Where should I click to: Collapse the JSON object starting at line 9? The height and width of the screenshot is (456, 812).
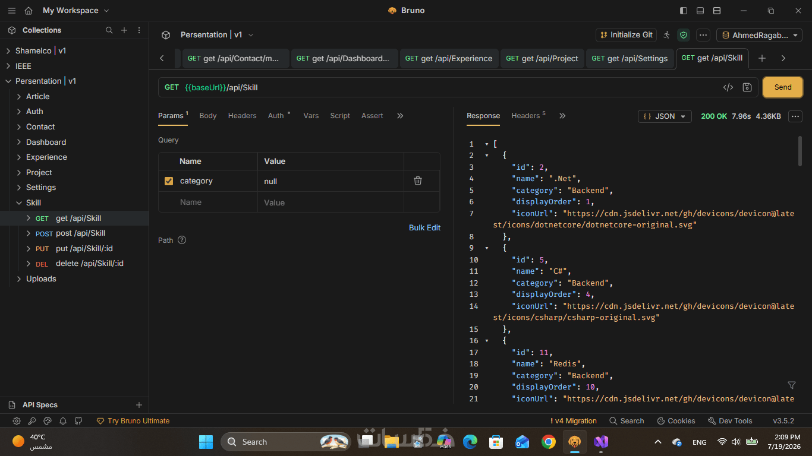pyautogui.click(x=487, y=248)
